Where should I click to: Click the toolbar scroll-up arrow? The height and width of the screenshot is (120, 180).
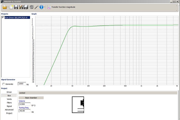coord(177,6)
